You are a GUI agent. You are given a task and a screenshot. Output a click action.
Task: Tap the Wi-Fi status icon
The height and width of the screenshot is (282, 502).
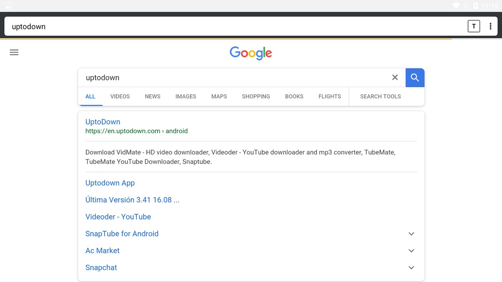(455, 6)
